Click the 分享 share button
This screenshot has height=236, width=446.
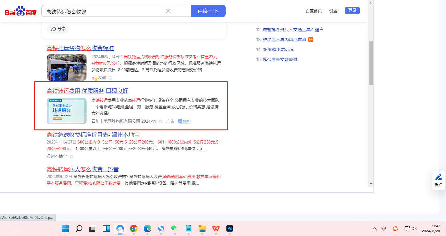(58, 29)
